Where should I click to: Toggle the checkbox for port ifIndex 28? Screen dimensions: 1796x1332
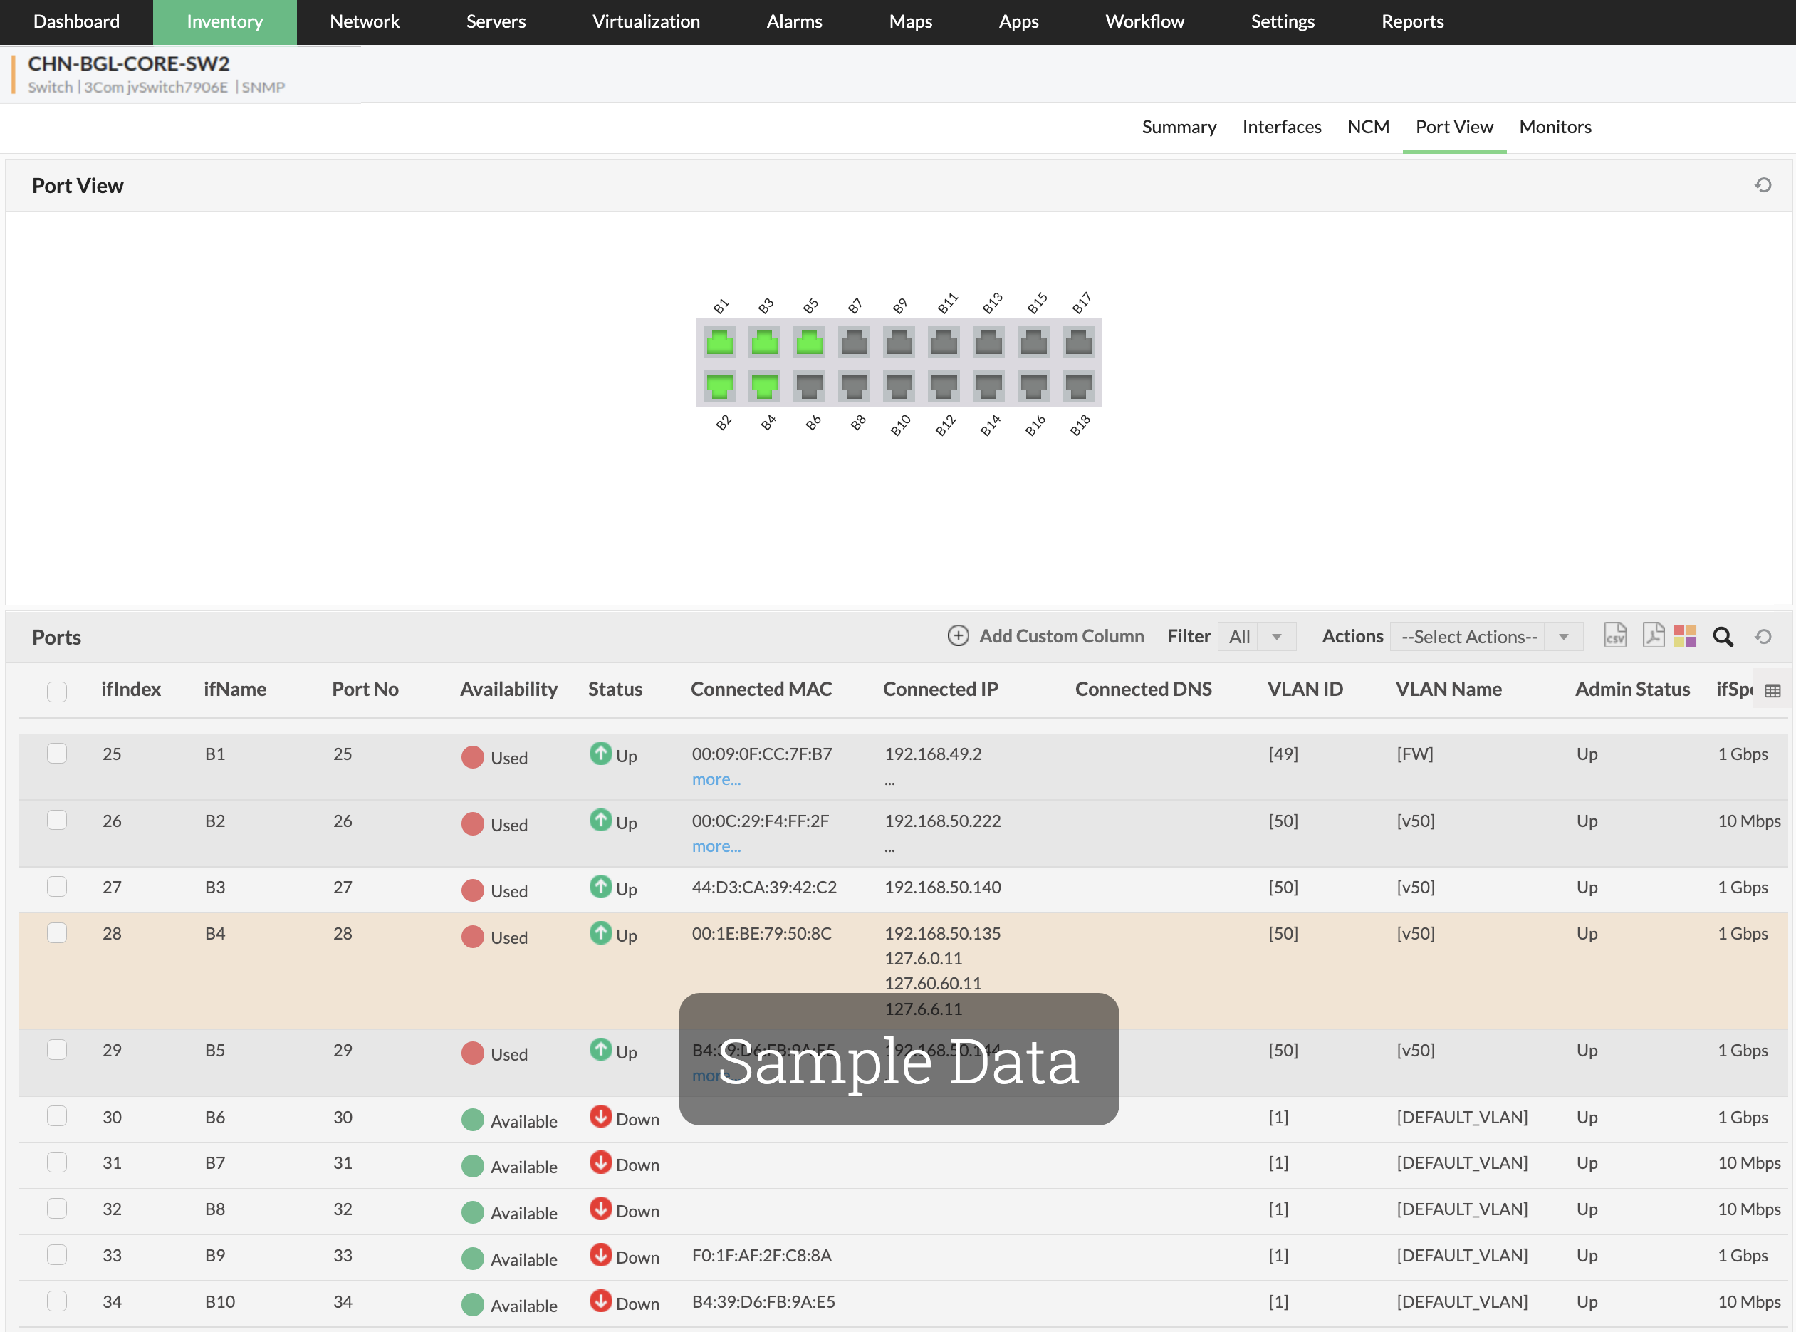[x=58, y=932]
